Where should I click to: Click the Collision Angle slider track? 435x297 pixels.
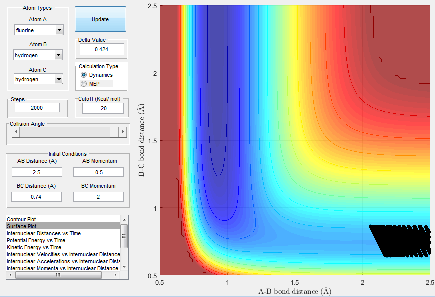coord(65,132)
